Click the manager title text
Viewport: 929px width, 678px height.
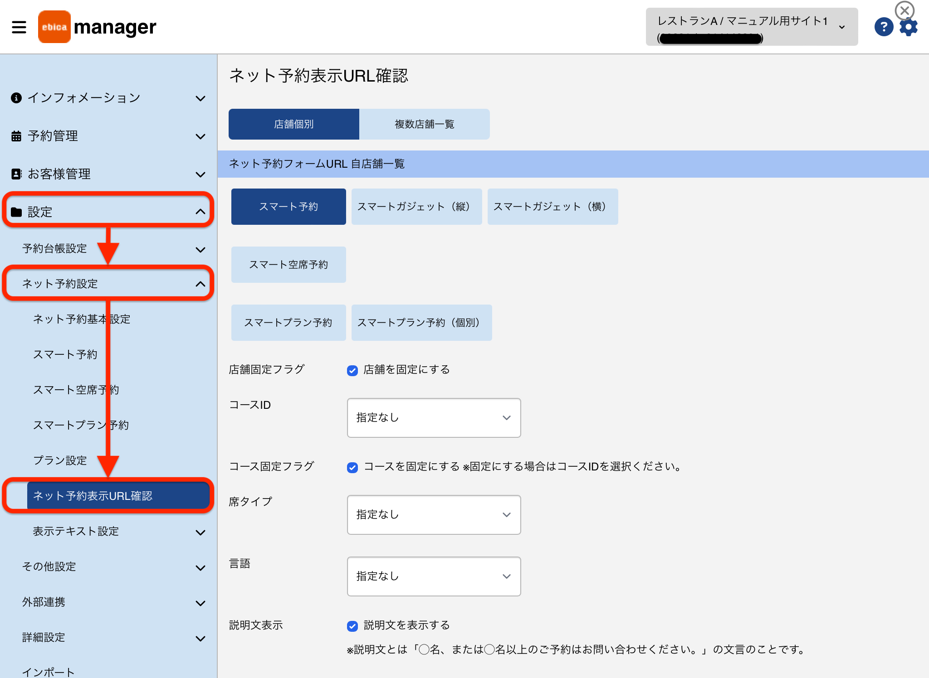[115, 27]
